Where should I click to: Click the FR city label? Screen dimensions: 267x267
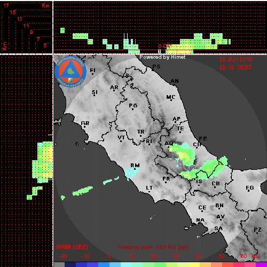point(166,178)
